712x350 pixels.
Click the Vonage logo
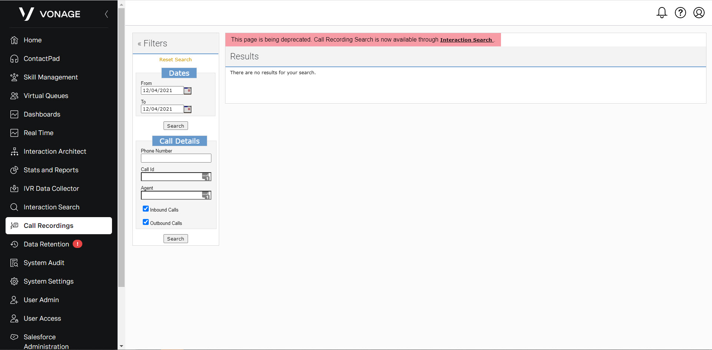point(50,14)
